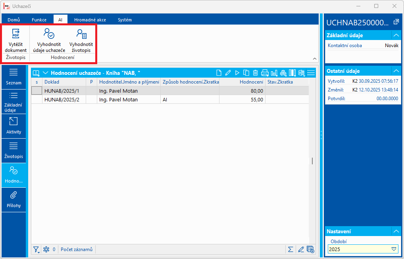Sort by the Doklad column header

(x=64, y=82)
